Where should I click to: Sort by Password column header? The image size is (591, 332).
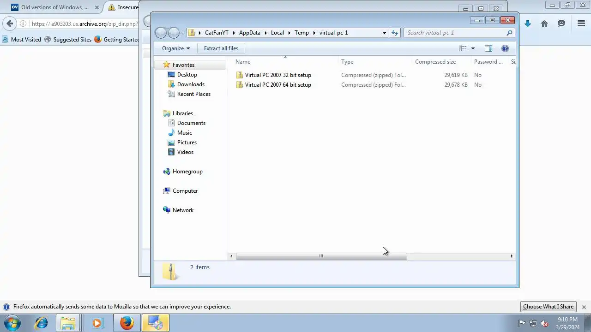click(x=488, y=62)
